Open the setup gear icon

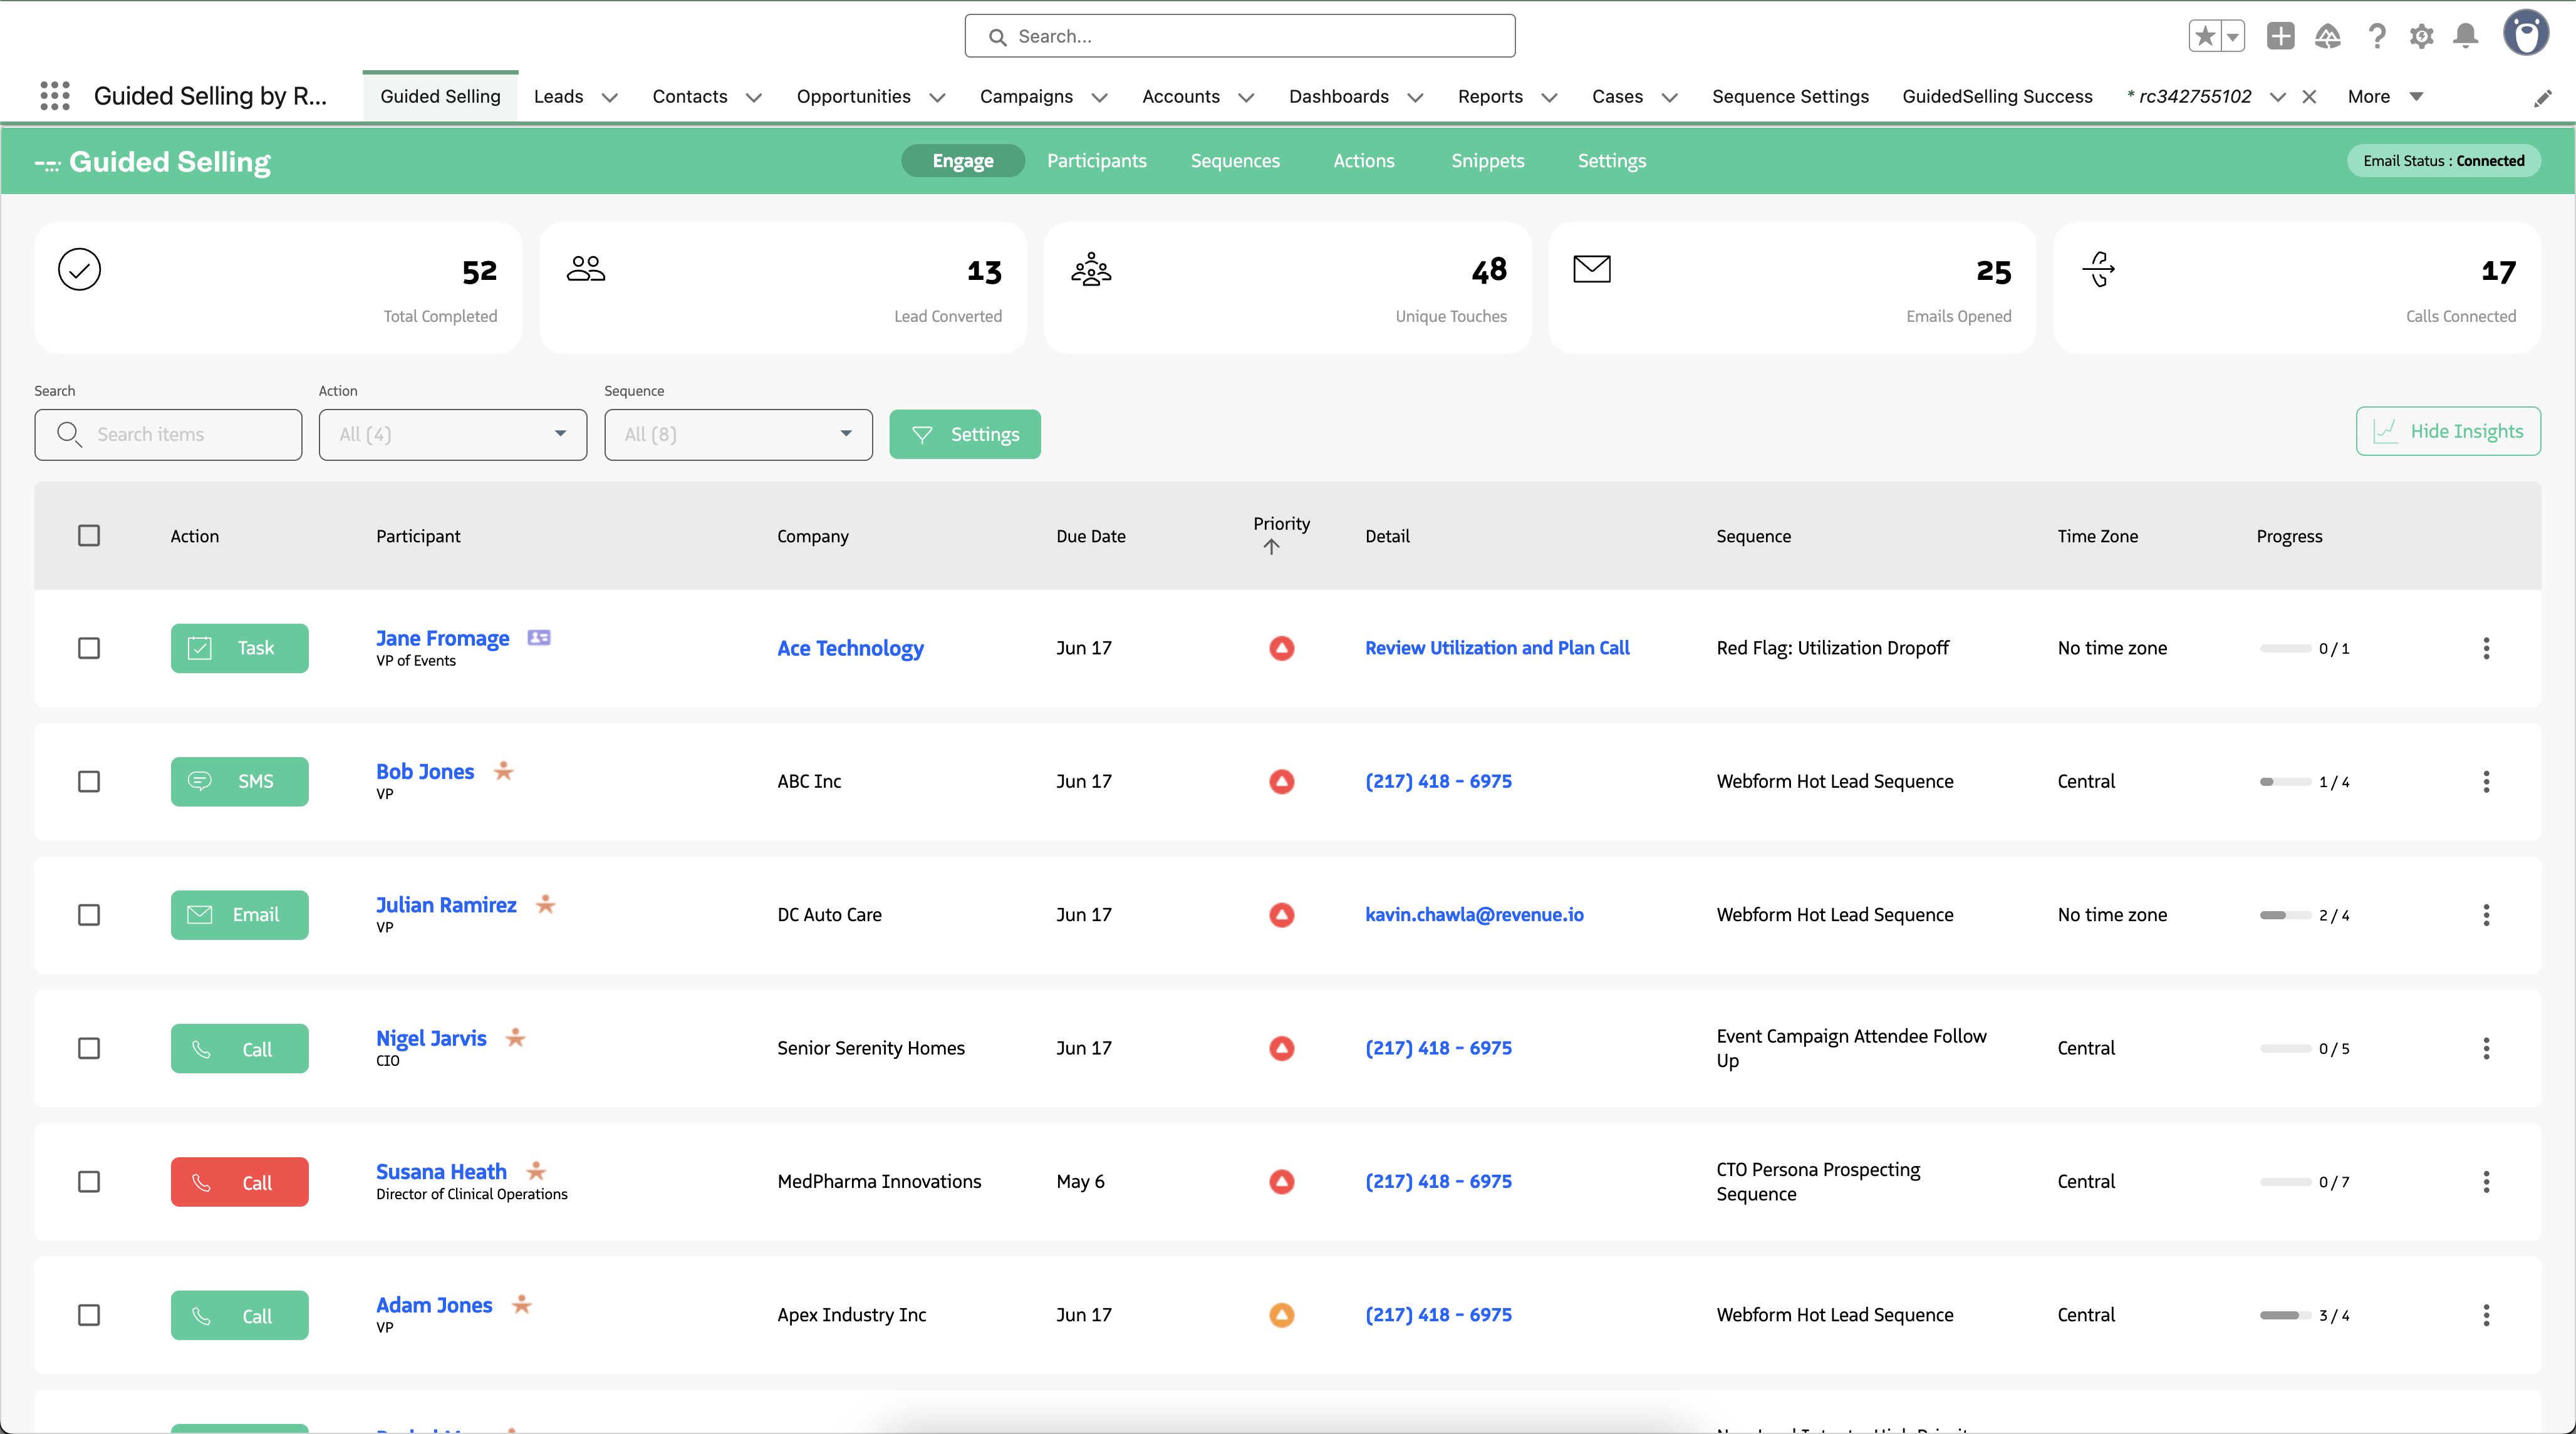click(2421, 37)
